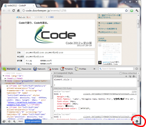Click the dock/undock DevTools icon

click(x=4, y=121)
